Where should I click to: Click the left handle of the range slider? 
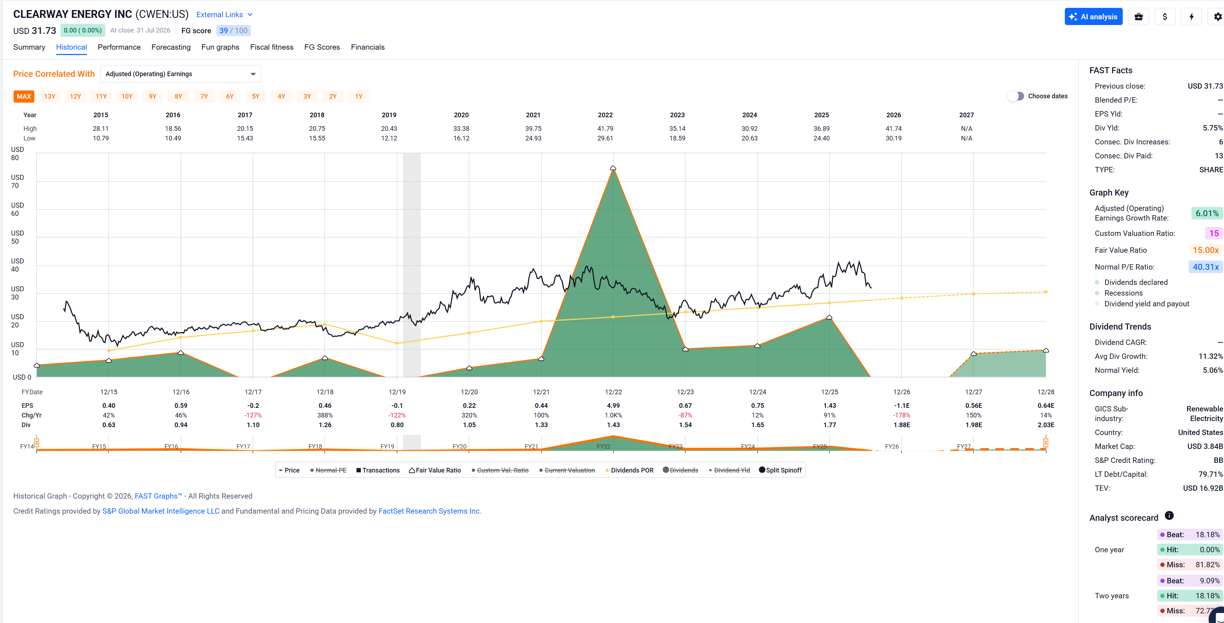tap(36, 443)
